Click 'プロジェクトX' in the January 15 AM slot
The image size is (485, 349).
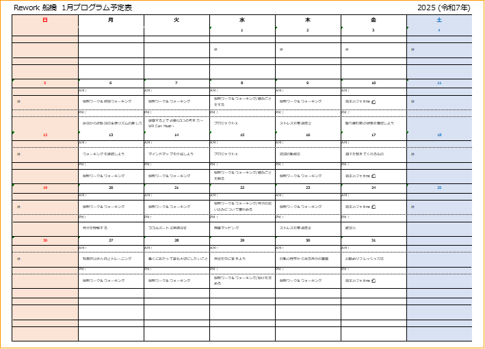click(x=226, y=154)
